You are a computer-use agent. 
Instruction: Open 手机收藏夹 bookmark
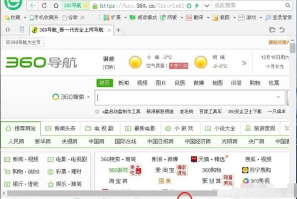pyautogui.click(x=44, y=18)
